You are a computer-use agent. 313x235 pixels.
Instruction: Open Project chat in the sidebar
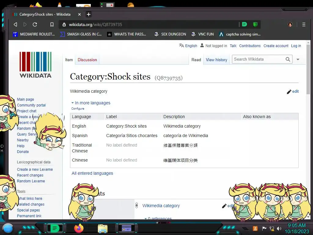coord(27,111)
